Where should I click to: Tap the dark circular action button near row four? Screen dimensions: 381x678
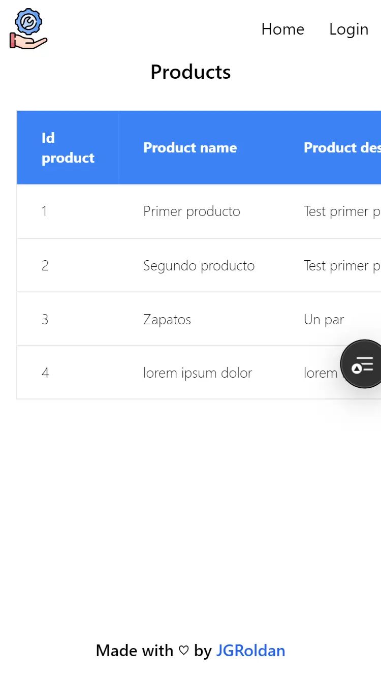point(363,364)
